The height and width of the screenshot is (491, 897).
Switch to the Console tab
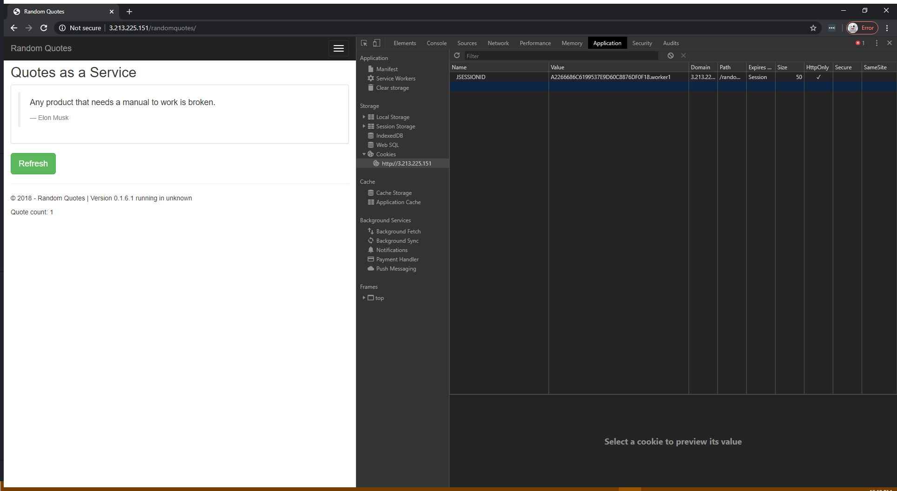tap(436, 43)
